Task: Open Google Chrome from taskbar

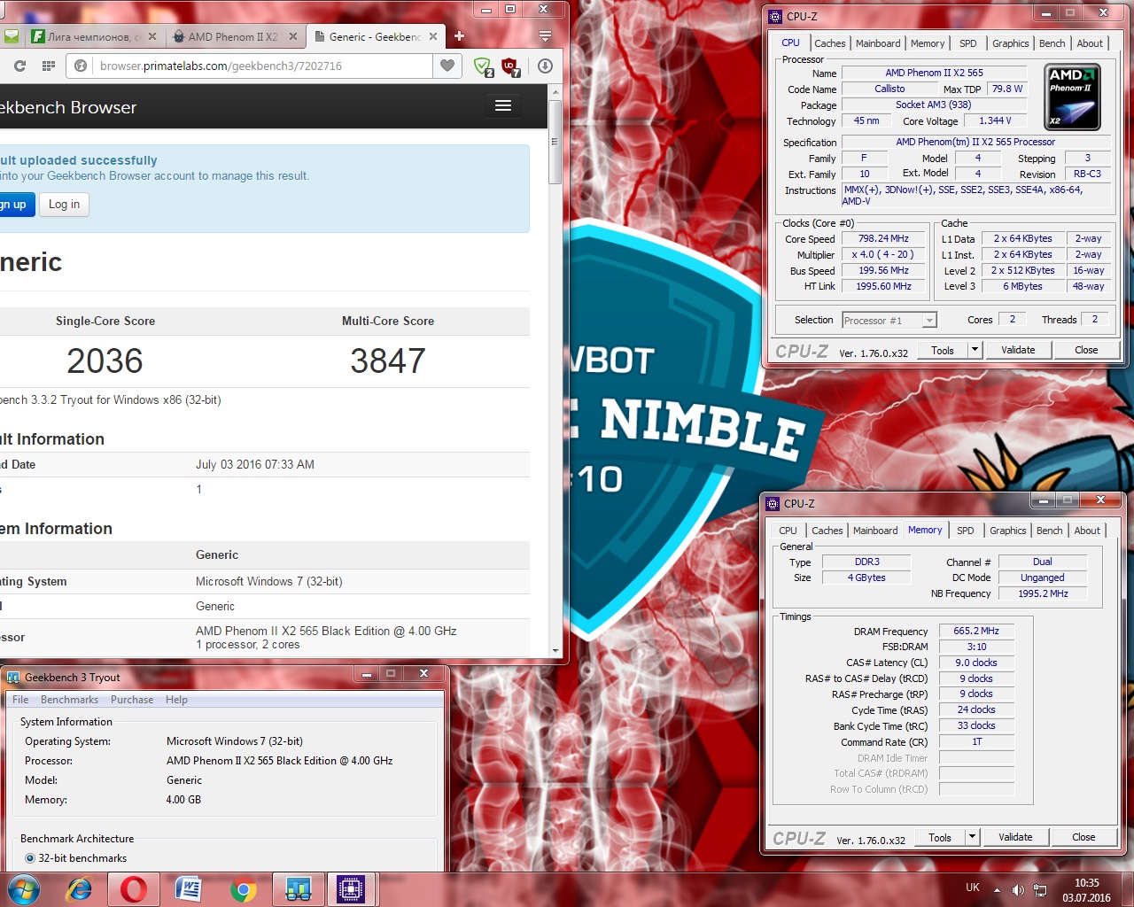Action: pyautogui.click(x=244, y=889)
